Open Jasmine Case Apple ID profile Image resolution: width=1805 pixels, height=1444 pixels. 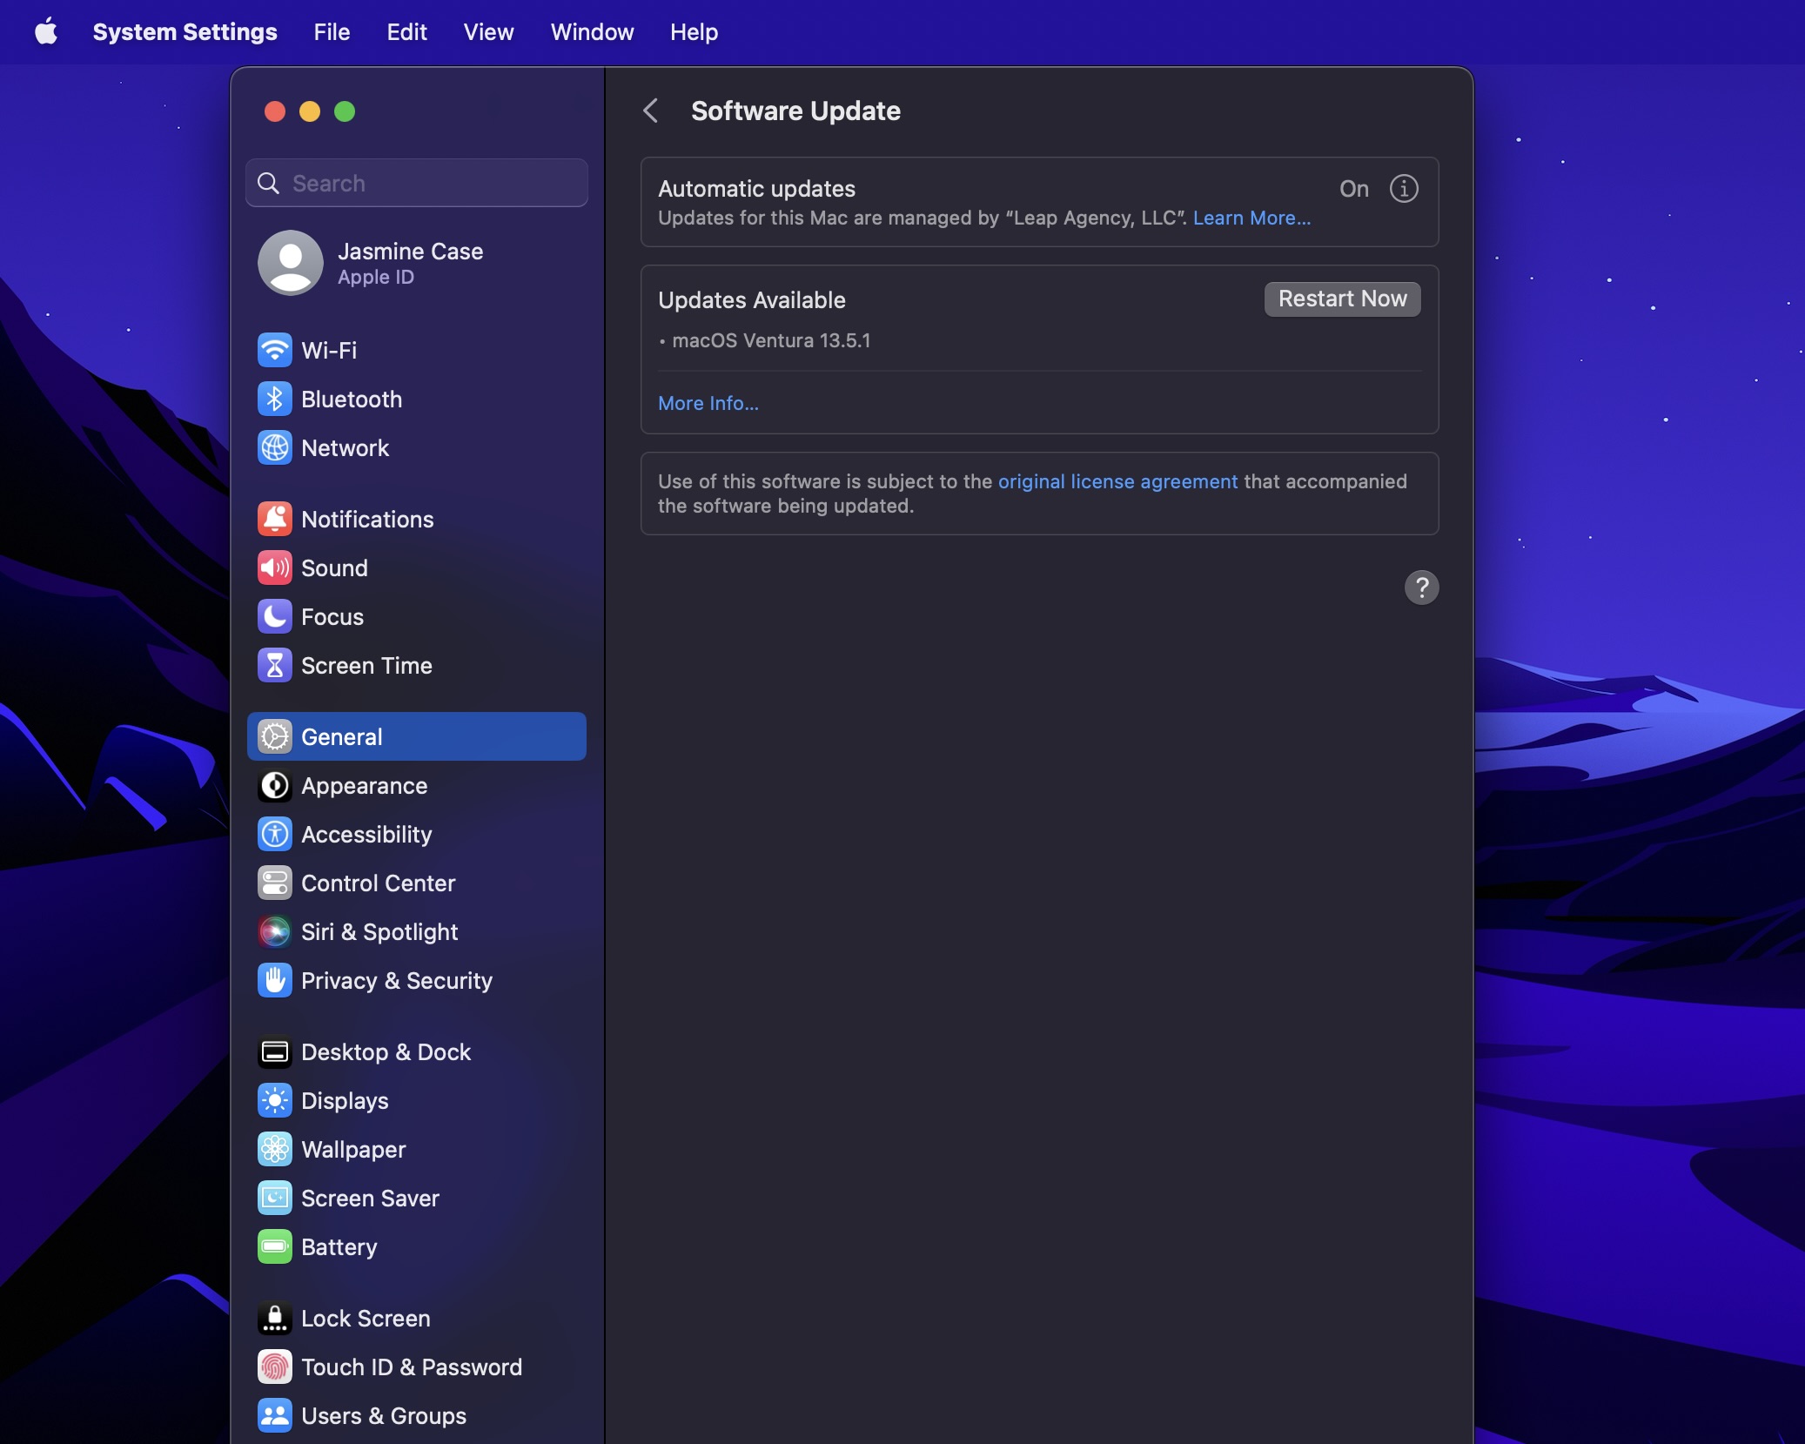click(409, 263)
